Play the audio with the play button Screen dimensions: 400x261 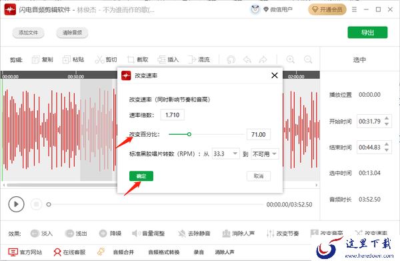coord(16,204)
